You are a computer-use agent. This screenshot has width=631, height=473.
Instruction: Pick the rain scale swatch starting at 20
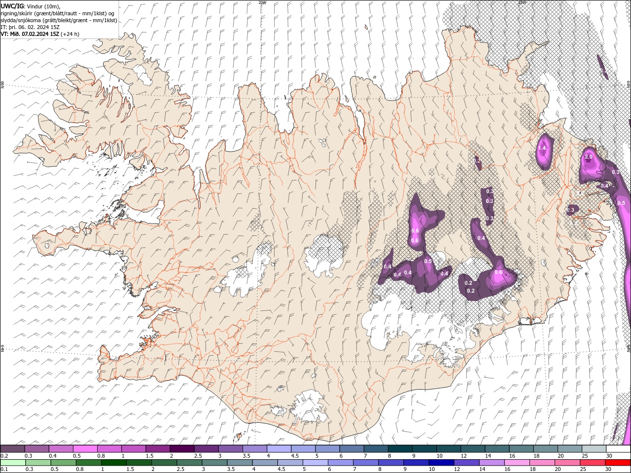click(x=567, y=463)
